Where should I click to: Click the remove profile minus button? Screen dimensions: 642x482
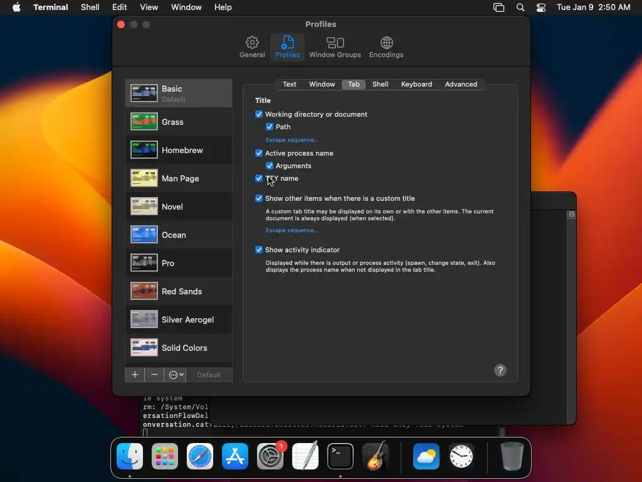[154, 375]
